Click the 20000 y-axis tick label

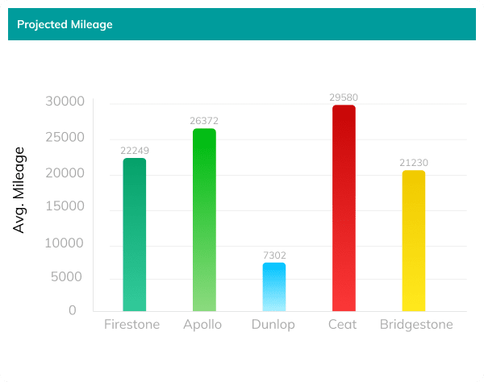tap(65, 173)
